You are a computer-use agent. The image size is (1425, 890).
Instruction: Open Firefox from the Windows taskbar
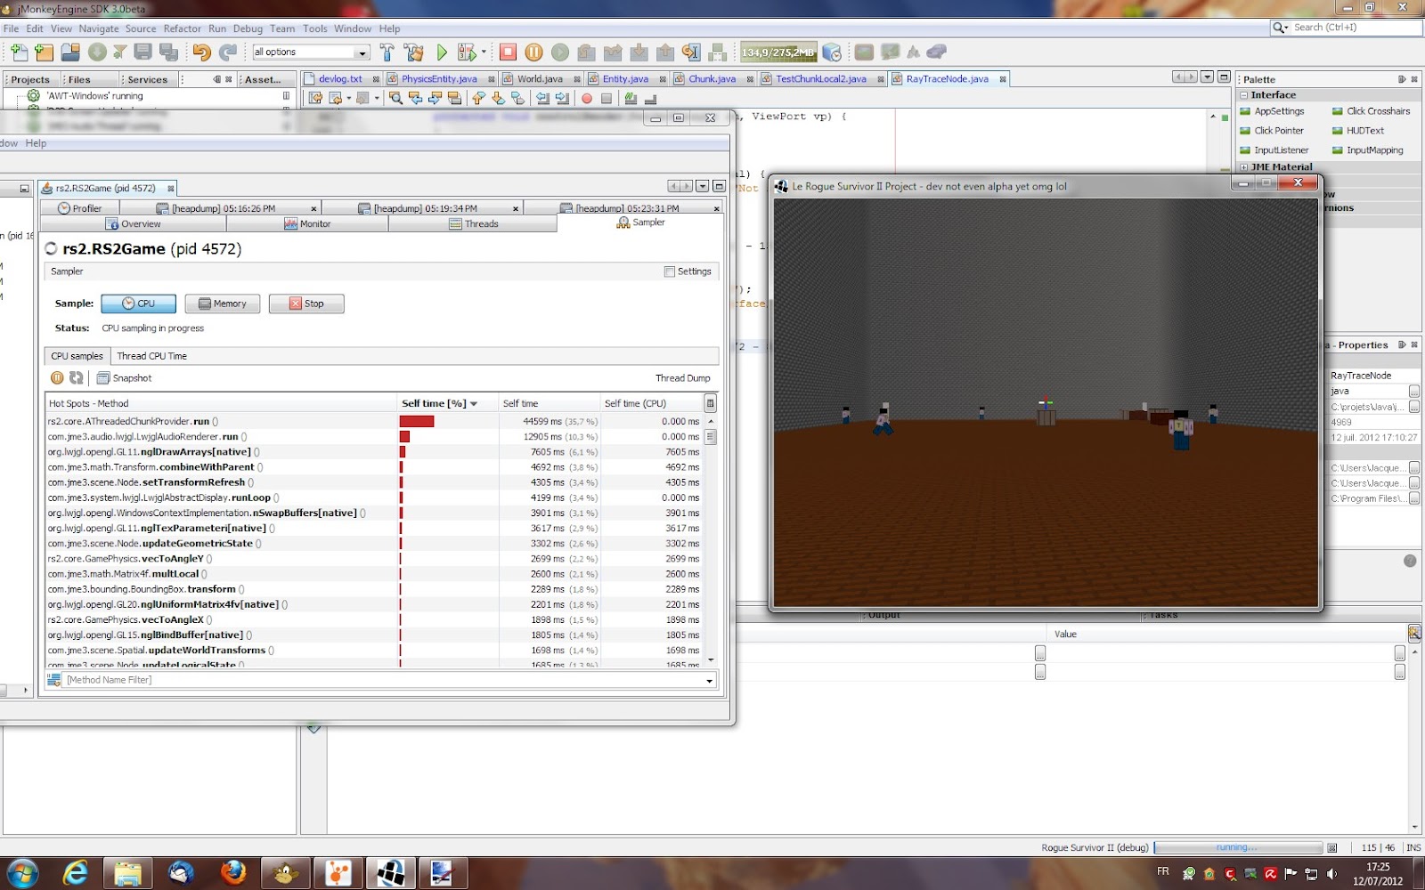click(233, 873)
